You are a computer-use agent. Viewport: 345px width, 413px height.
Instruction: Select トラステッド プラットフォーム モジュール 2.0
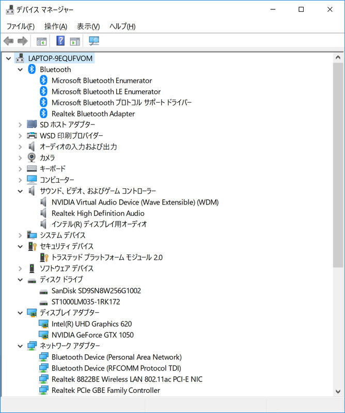(107, 257)
